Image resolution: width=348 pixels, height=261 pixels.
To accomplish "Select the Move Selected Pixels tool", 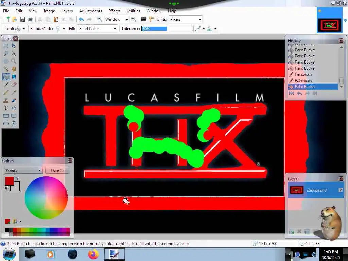I will point(14,46).
